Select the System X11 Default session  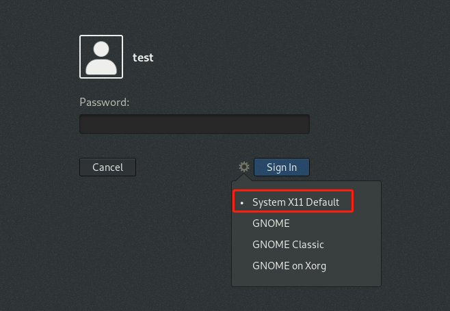coord(295,202)
